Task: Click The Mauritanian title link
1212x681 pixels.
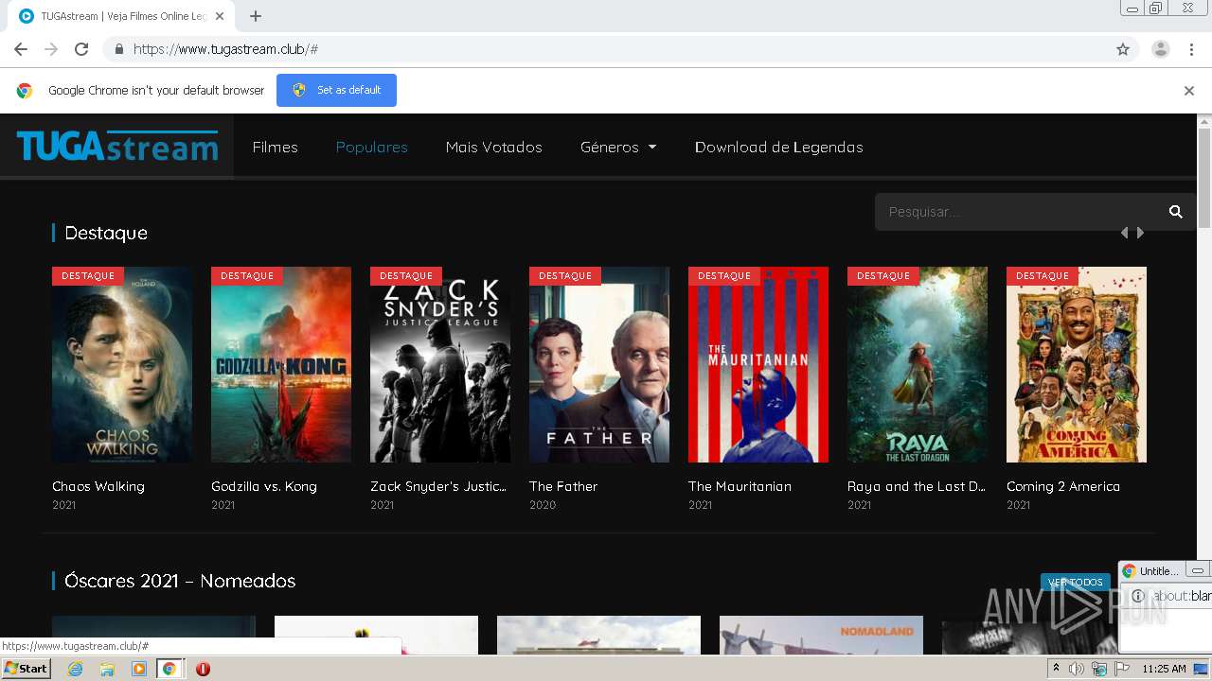Action: point(740,486)
